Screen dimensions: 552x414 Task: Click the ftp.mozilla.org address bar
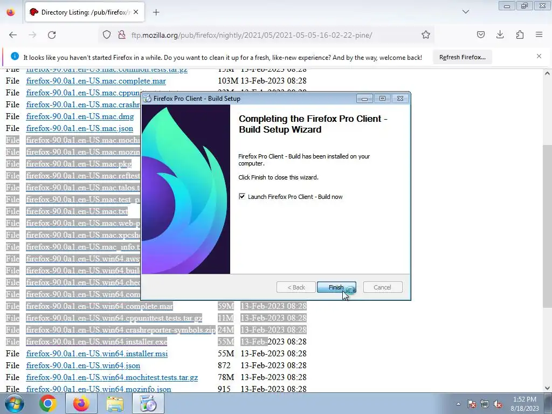251,35
